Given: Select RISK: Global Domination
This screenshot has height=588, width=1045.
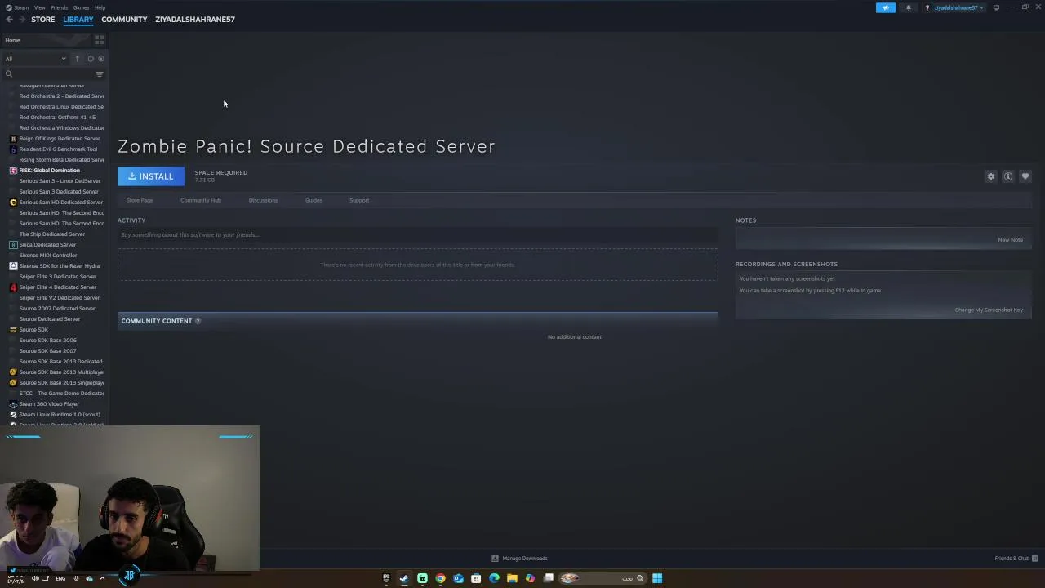Looking at the screenshot, I should coord(49,171).
